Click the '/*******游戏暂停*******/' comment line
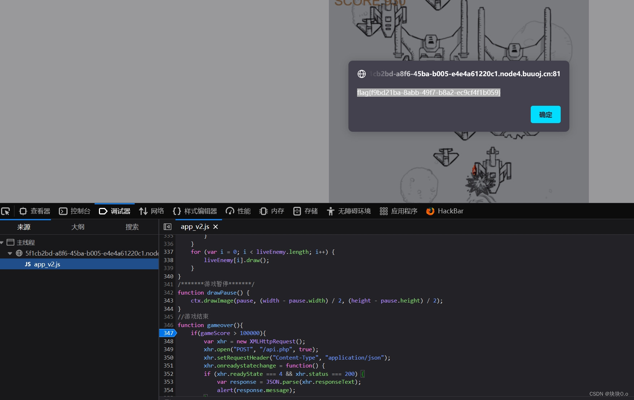The width and height of the screenshot is (634, 400). 216,284
